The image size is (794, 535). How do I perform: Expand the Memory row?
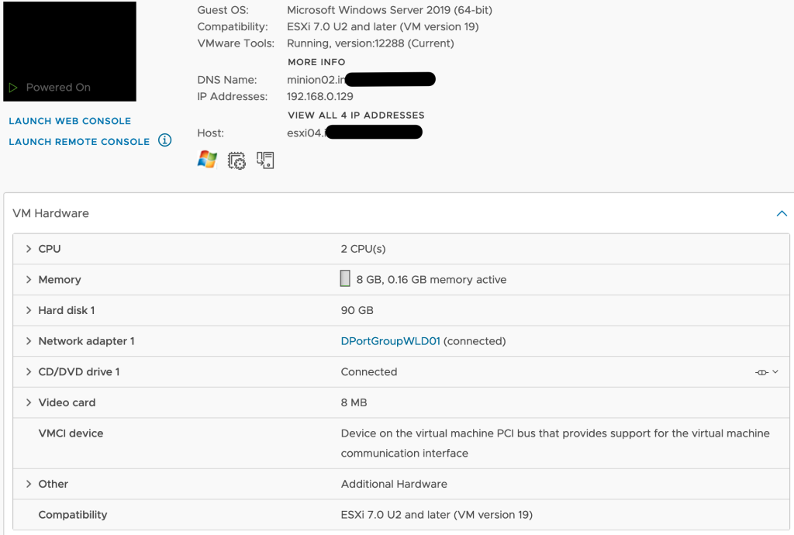click(x=29, y=280)
